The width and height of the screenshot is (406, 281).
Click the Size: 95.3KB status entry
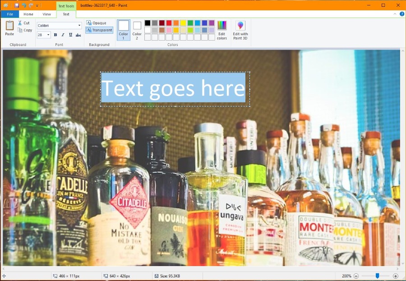point(167,276)
